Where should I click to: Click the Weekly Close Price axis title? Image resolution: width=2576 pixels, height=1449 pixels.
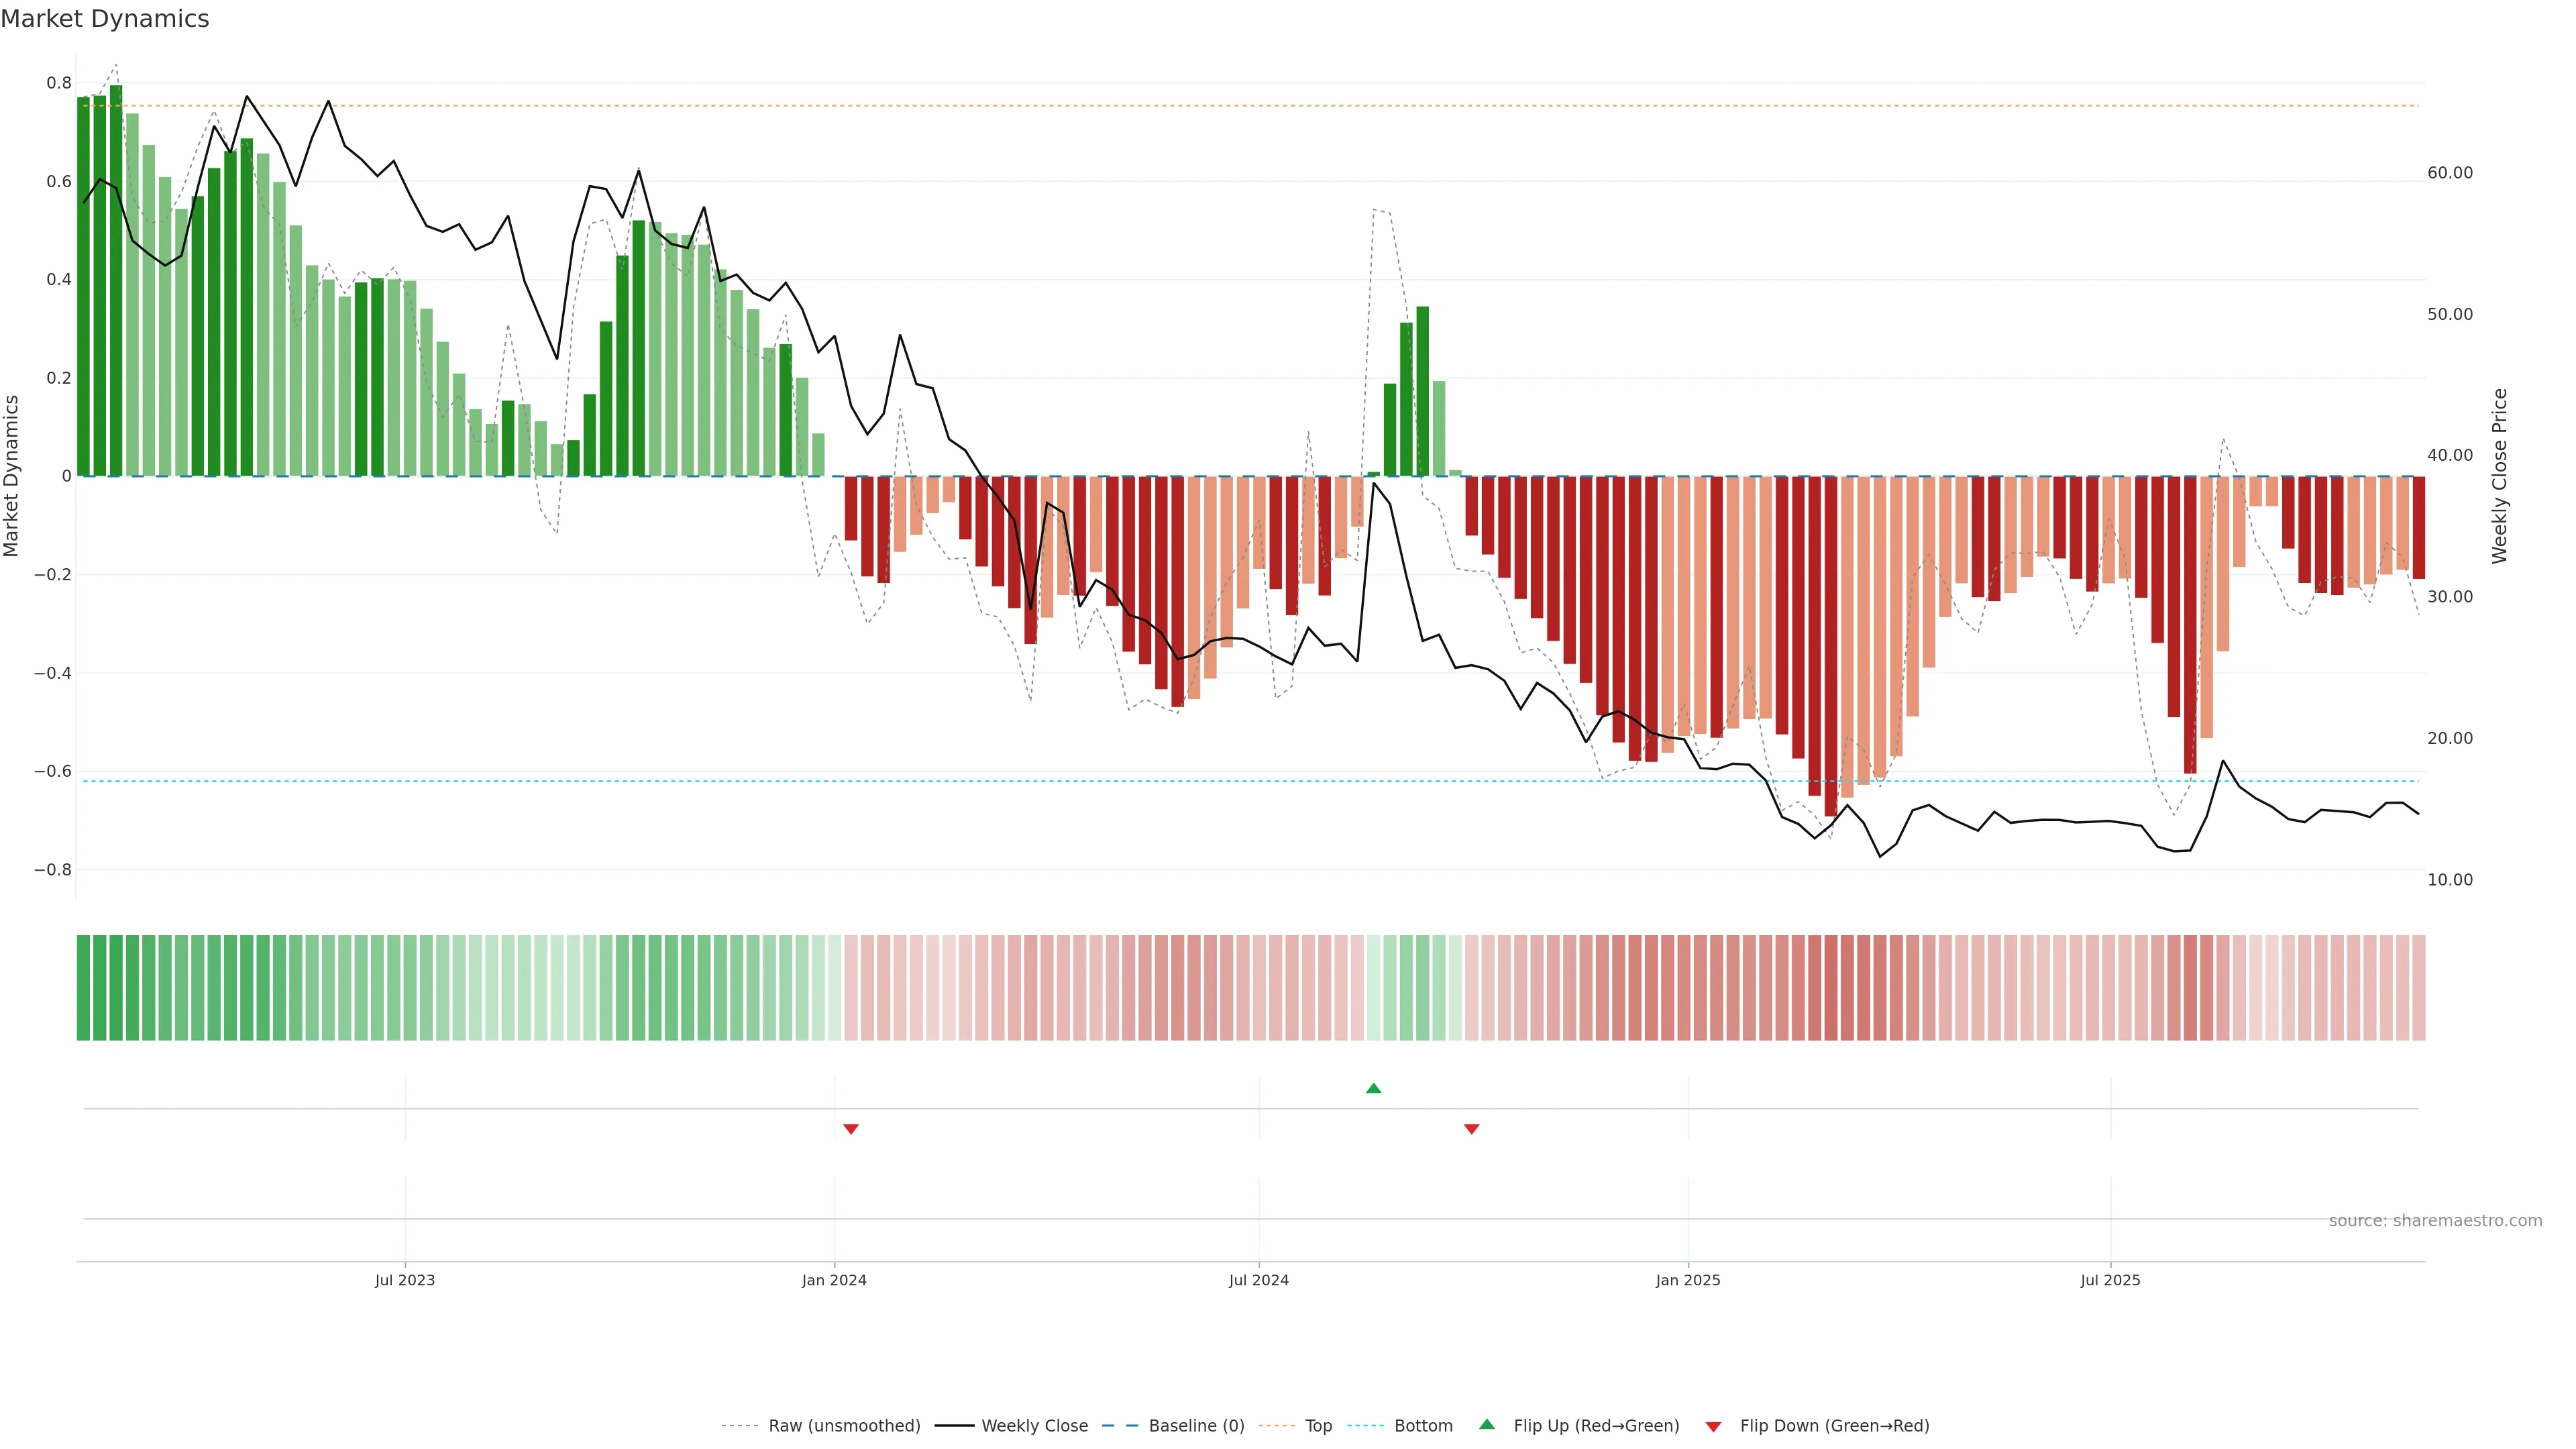click(x=2500, y=476)
